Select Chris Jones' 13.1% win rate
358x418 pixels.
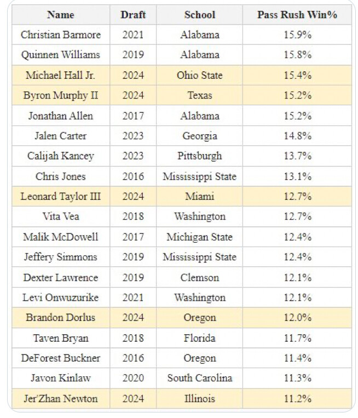click(297, 176)
